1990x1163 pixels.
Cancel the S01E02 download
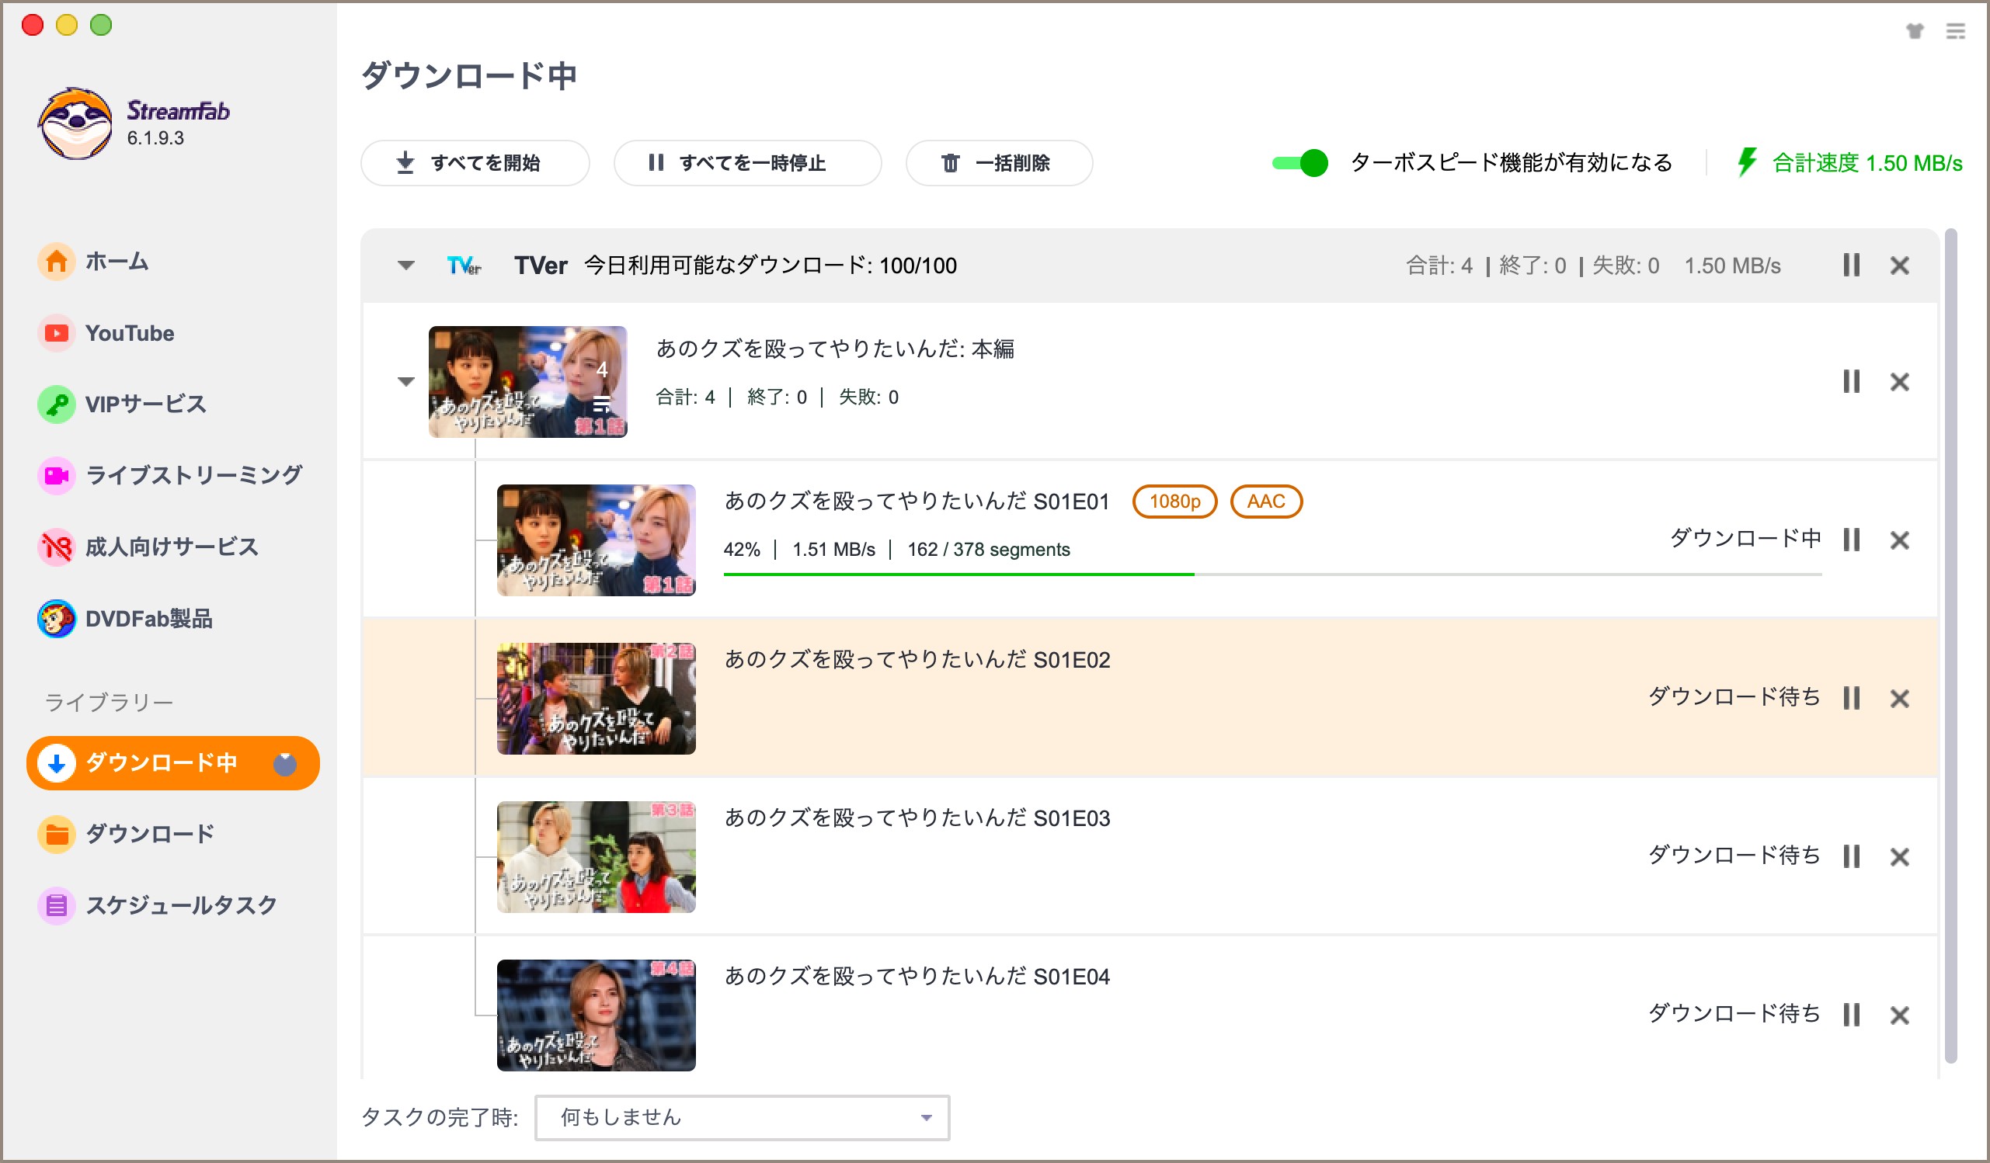point(1900,699)
